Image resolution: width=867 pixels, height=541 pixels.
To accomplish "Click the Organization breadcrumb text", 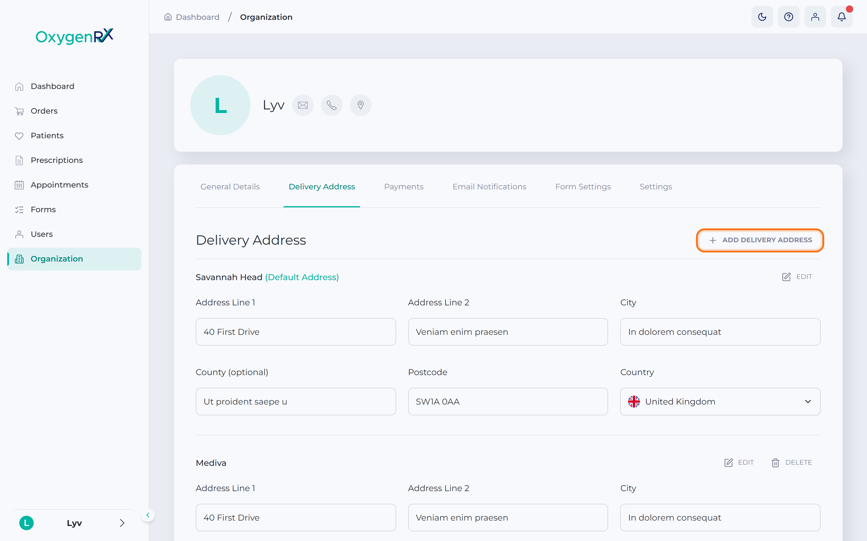I will 266,17.
